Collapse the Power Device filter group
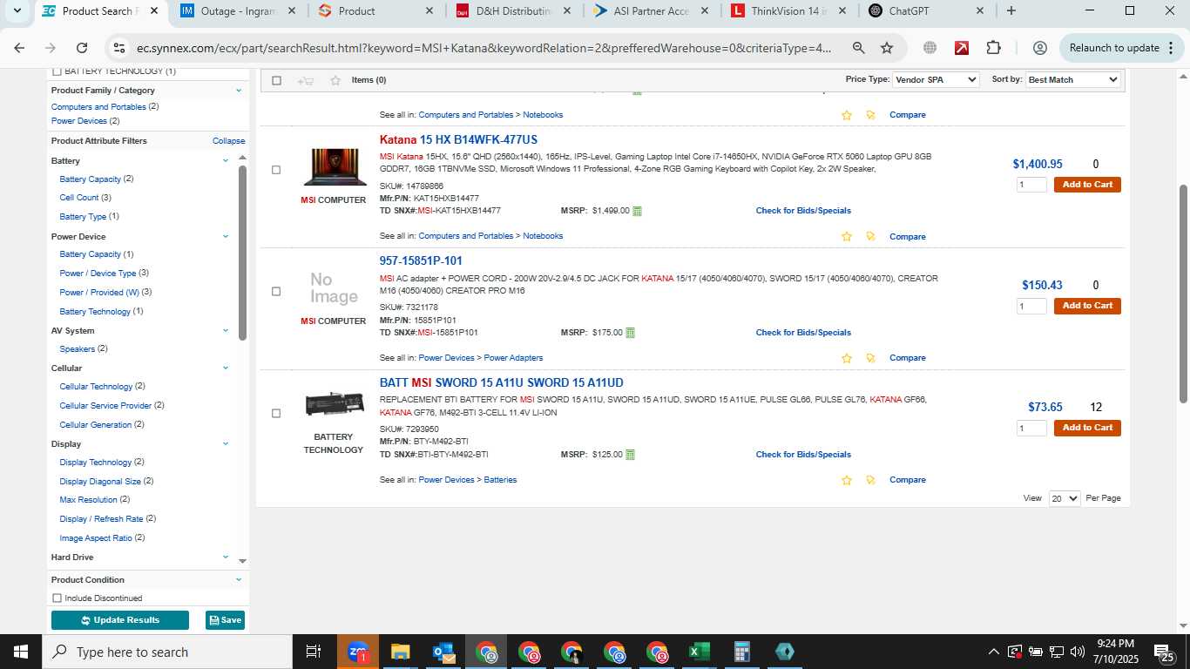Image resolution: width=1190 pixels, height=669 pixels. (226, 237)
